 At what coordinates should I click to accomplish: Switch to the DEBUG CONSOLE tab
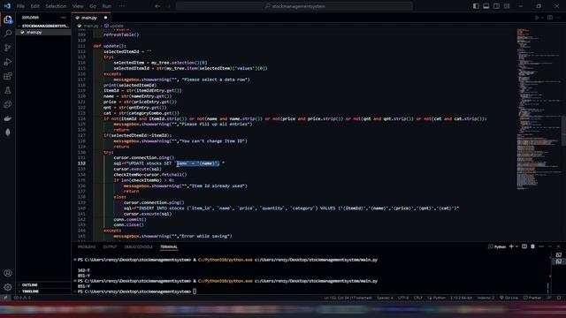[x=139, y=247]
